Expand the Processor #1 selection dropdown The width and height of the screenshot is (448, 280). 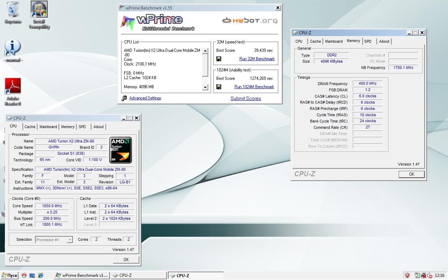[70, 240]
